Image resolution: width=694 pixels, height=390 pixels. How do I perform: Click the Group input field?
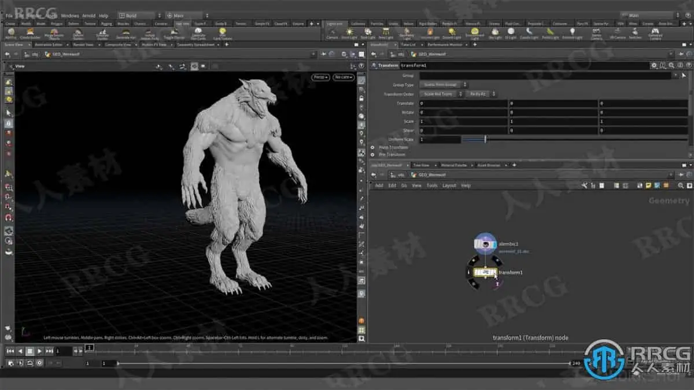click(x=545, y=75)
